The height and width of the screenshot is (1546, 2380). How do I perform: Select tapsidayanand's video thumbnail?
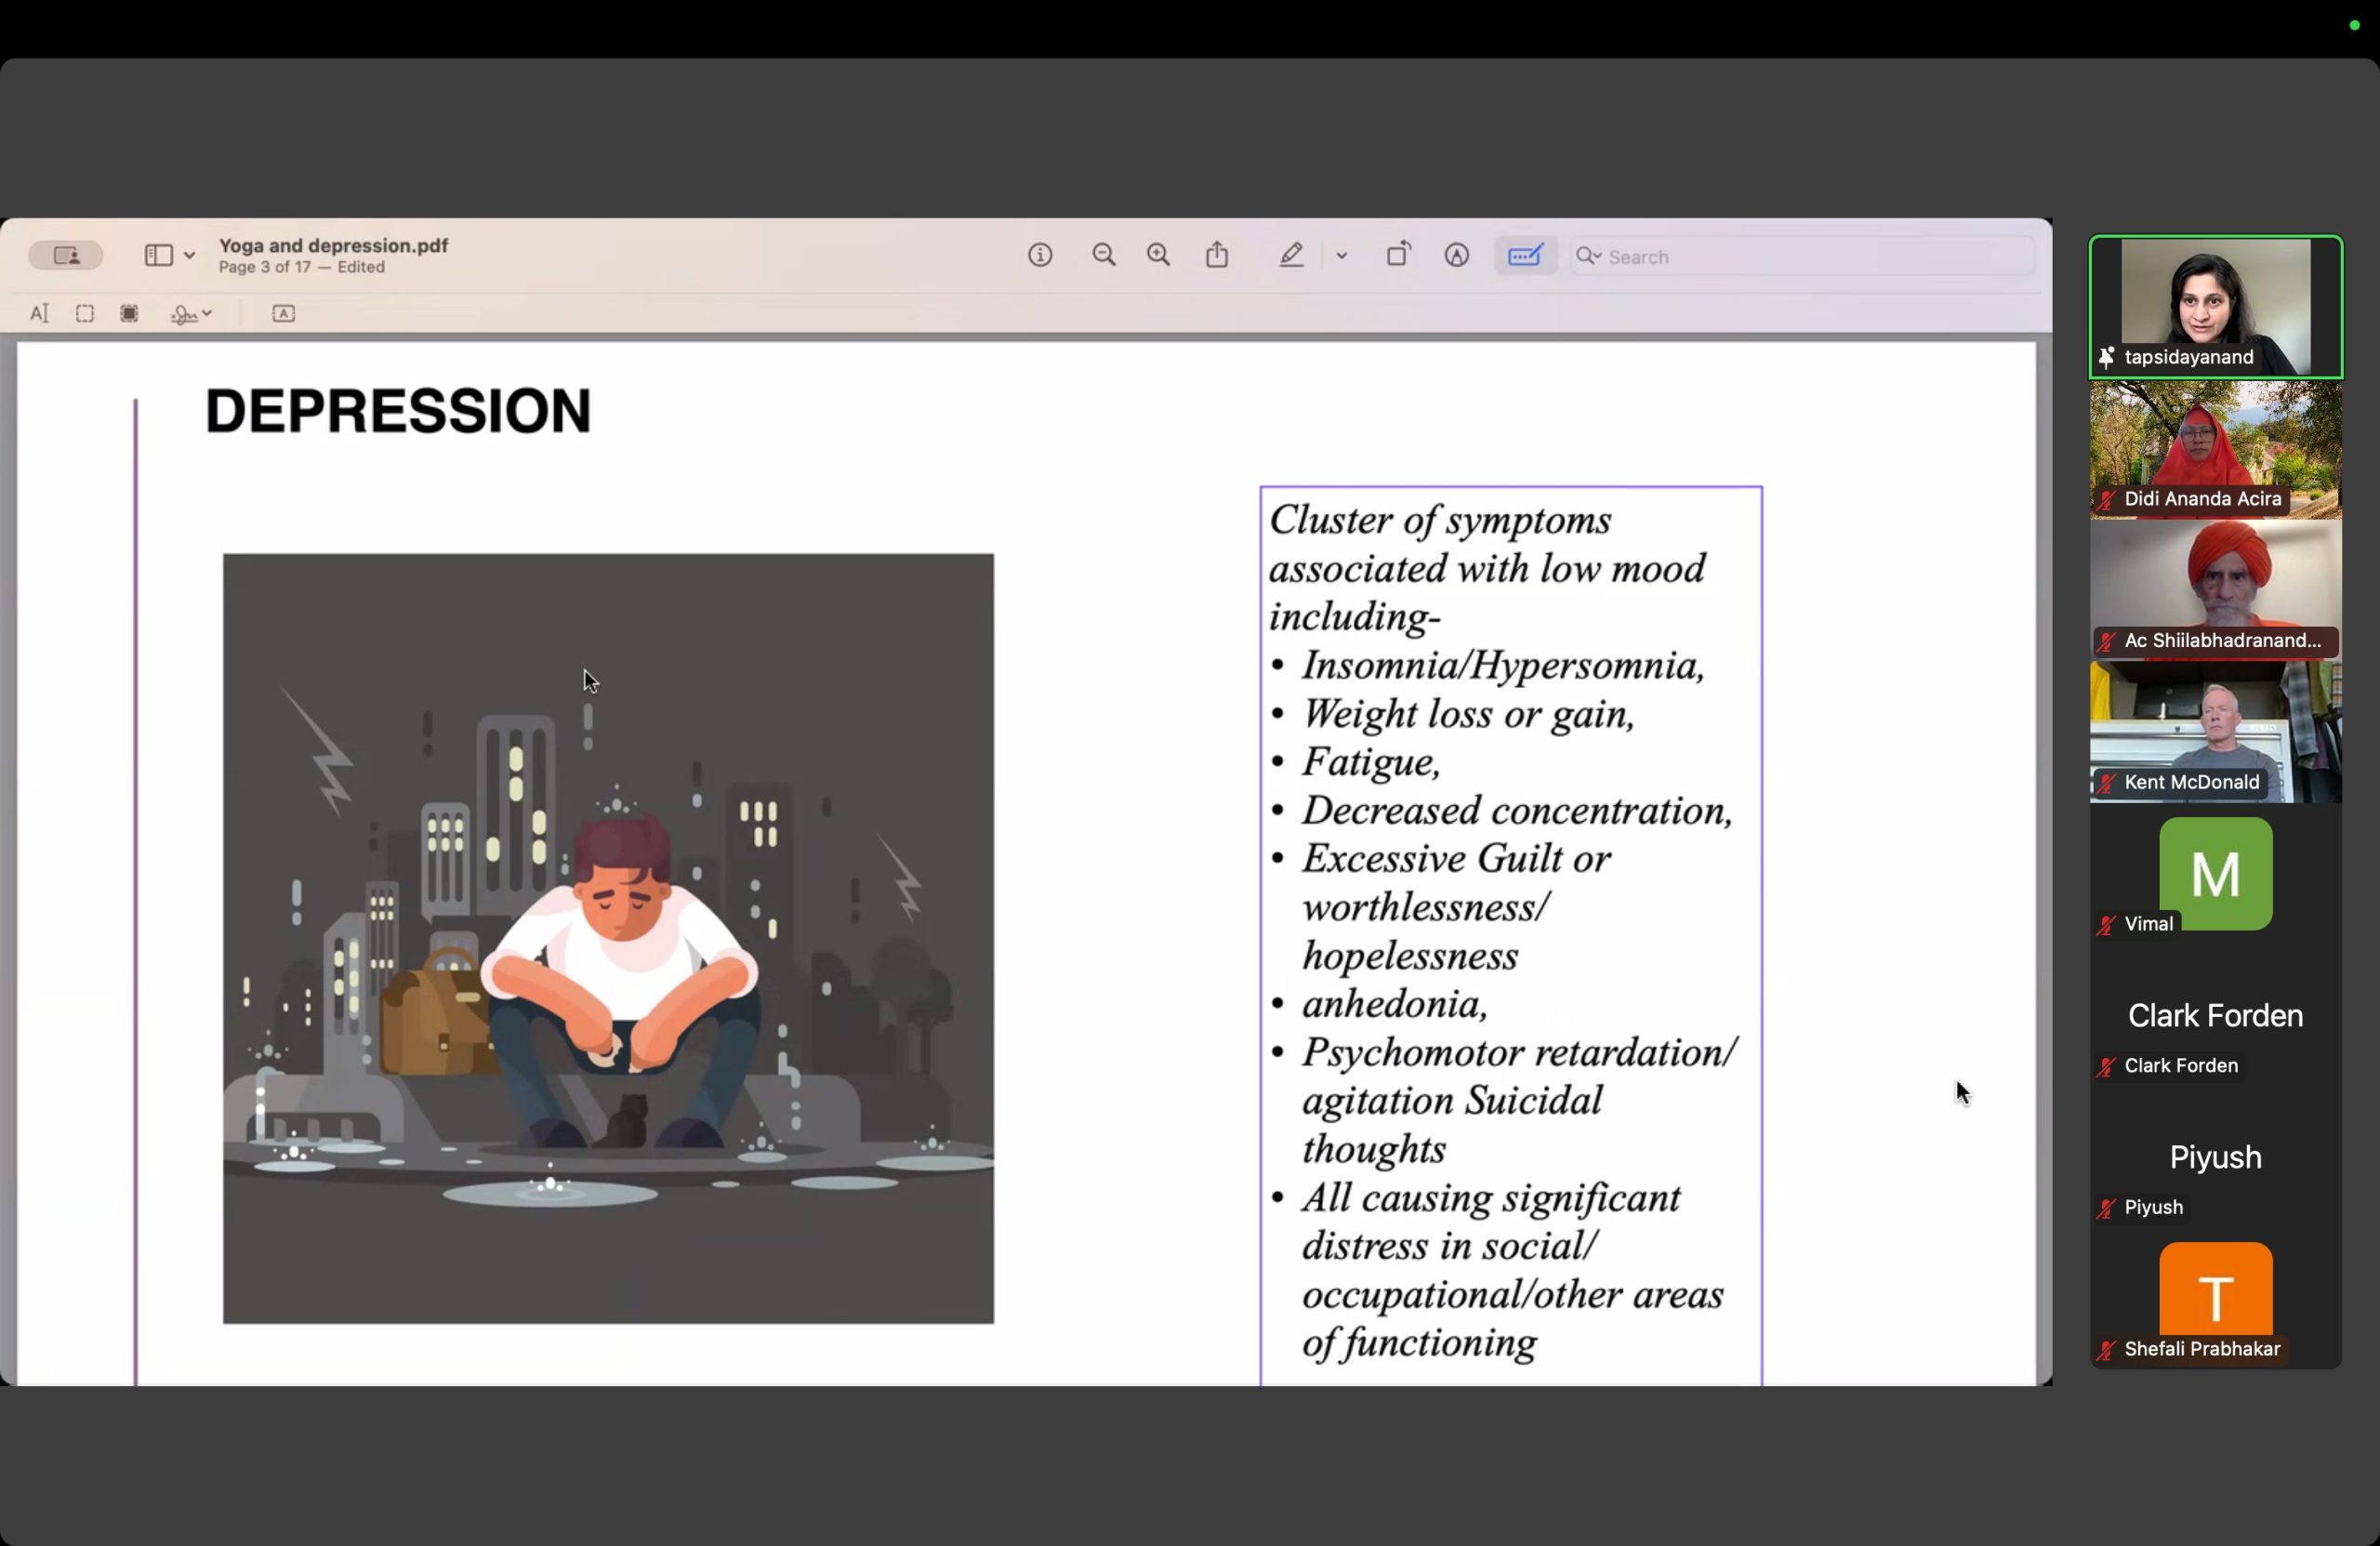tap(2215, 306)
